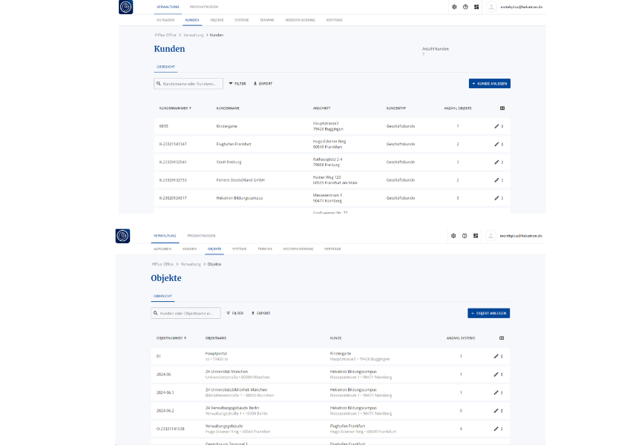Click Export on the Kunden page
The width and height of the screenshot is (633, 445).
[x=263, y=84]
